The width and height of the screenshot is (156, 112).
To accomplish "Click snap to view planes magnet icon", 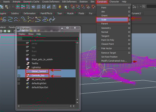I will [x=88, y=7].
